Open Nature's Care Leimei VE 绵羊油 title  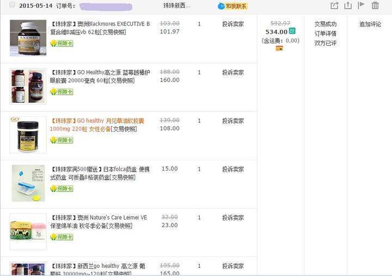[99, 222]
